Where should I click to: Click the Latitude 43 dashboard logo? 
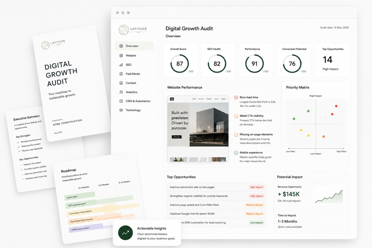pyautogui.click(x=133, y=30)
